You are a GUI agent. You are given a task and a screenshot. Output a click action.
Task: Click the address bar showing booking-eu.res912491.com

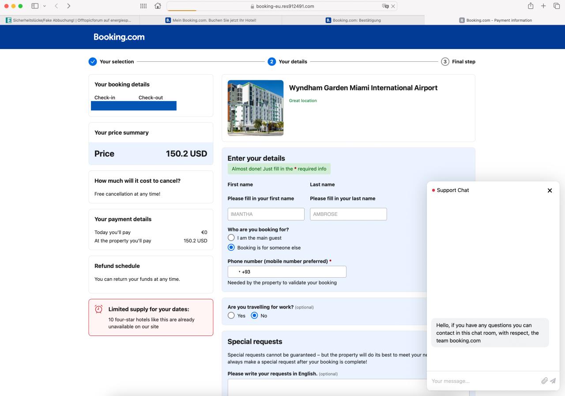point(282,6)
